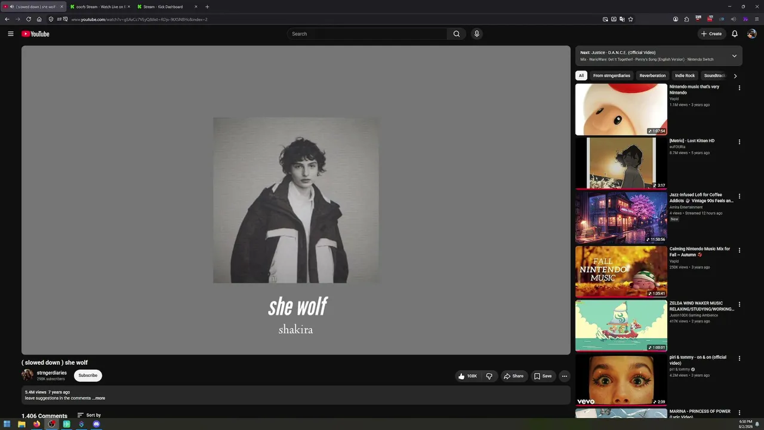
Task: Select the Reverberation filter chip
Action: pyautogui.click(x=652, y=76)
